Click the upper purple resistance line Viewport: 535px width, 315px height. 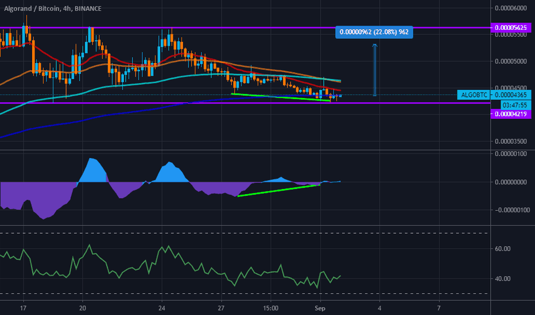245,27
